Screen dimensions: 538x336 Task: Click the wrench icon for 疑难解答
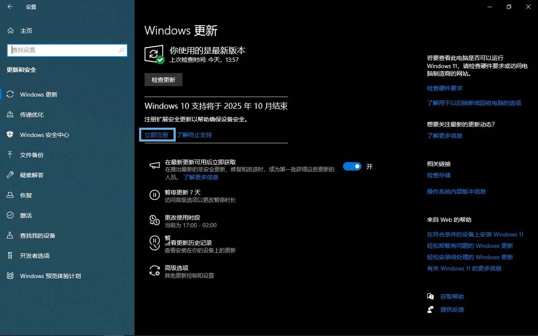coord(10,175)
